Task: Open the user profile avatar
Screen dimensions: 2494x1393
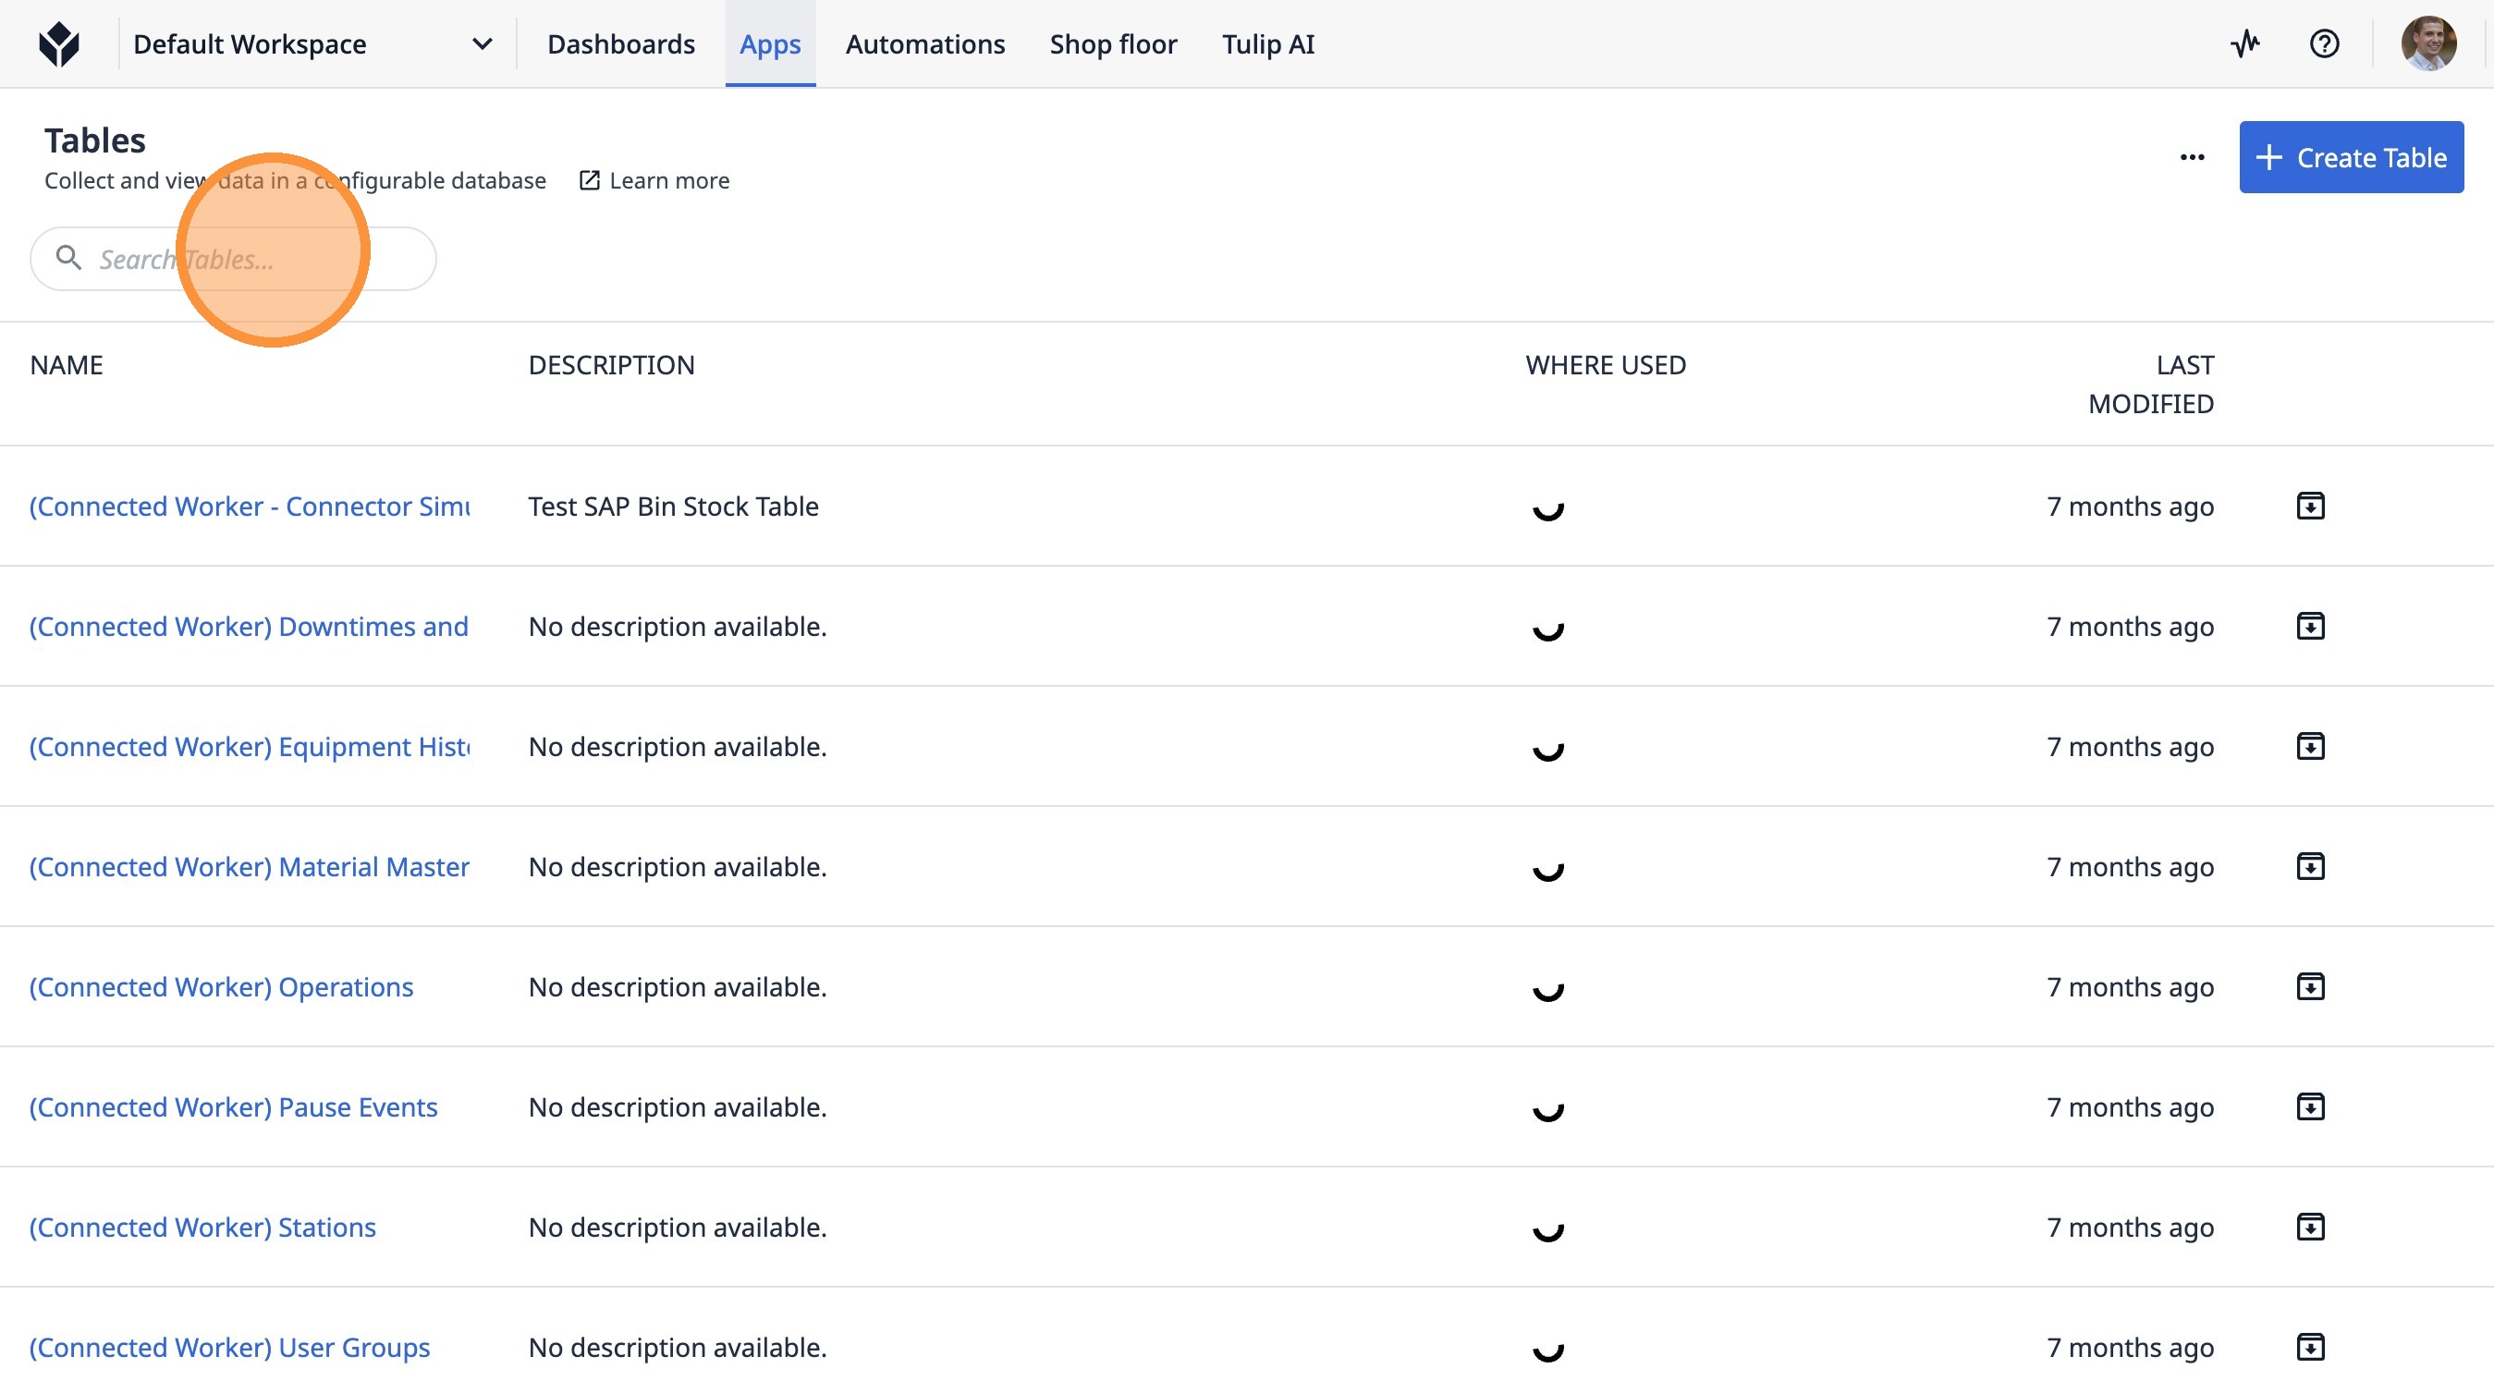Action: [2427, 43]
